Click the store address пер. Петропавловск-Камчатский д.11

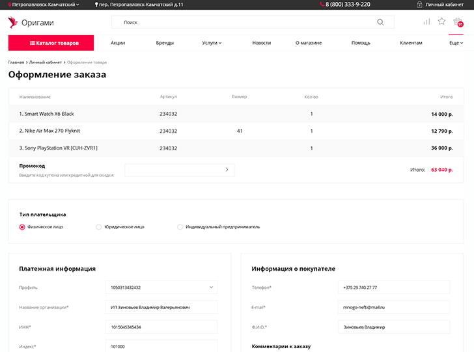(x=141, y=5)
